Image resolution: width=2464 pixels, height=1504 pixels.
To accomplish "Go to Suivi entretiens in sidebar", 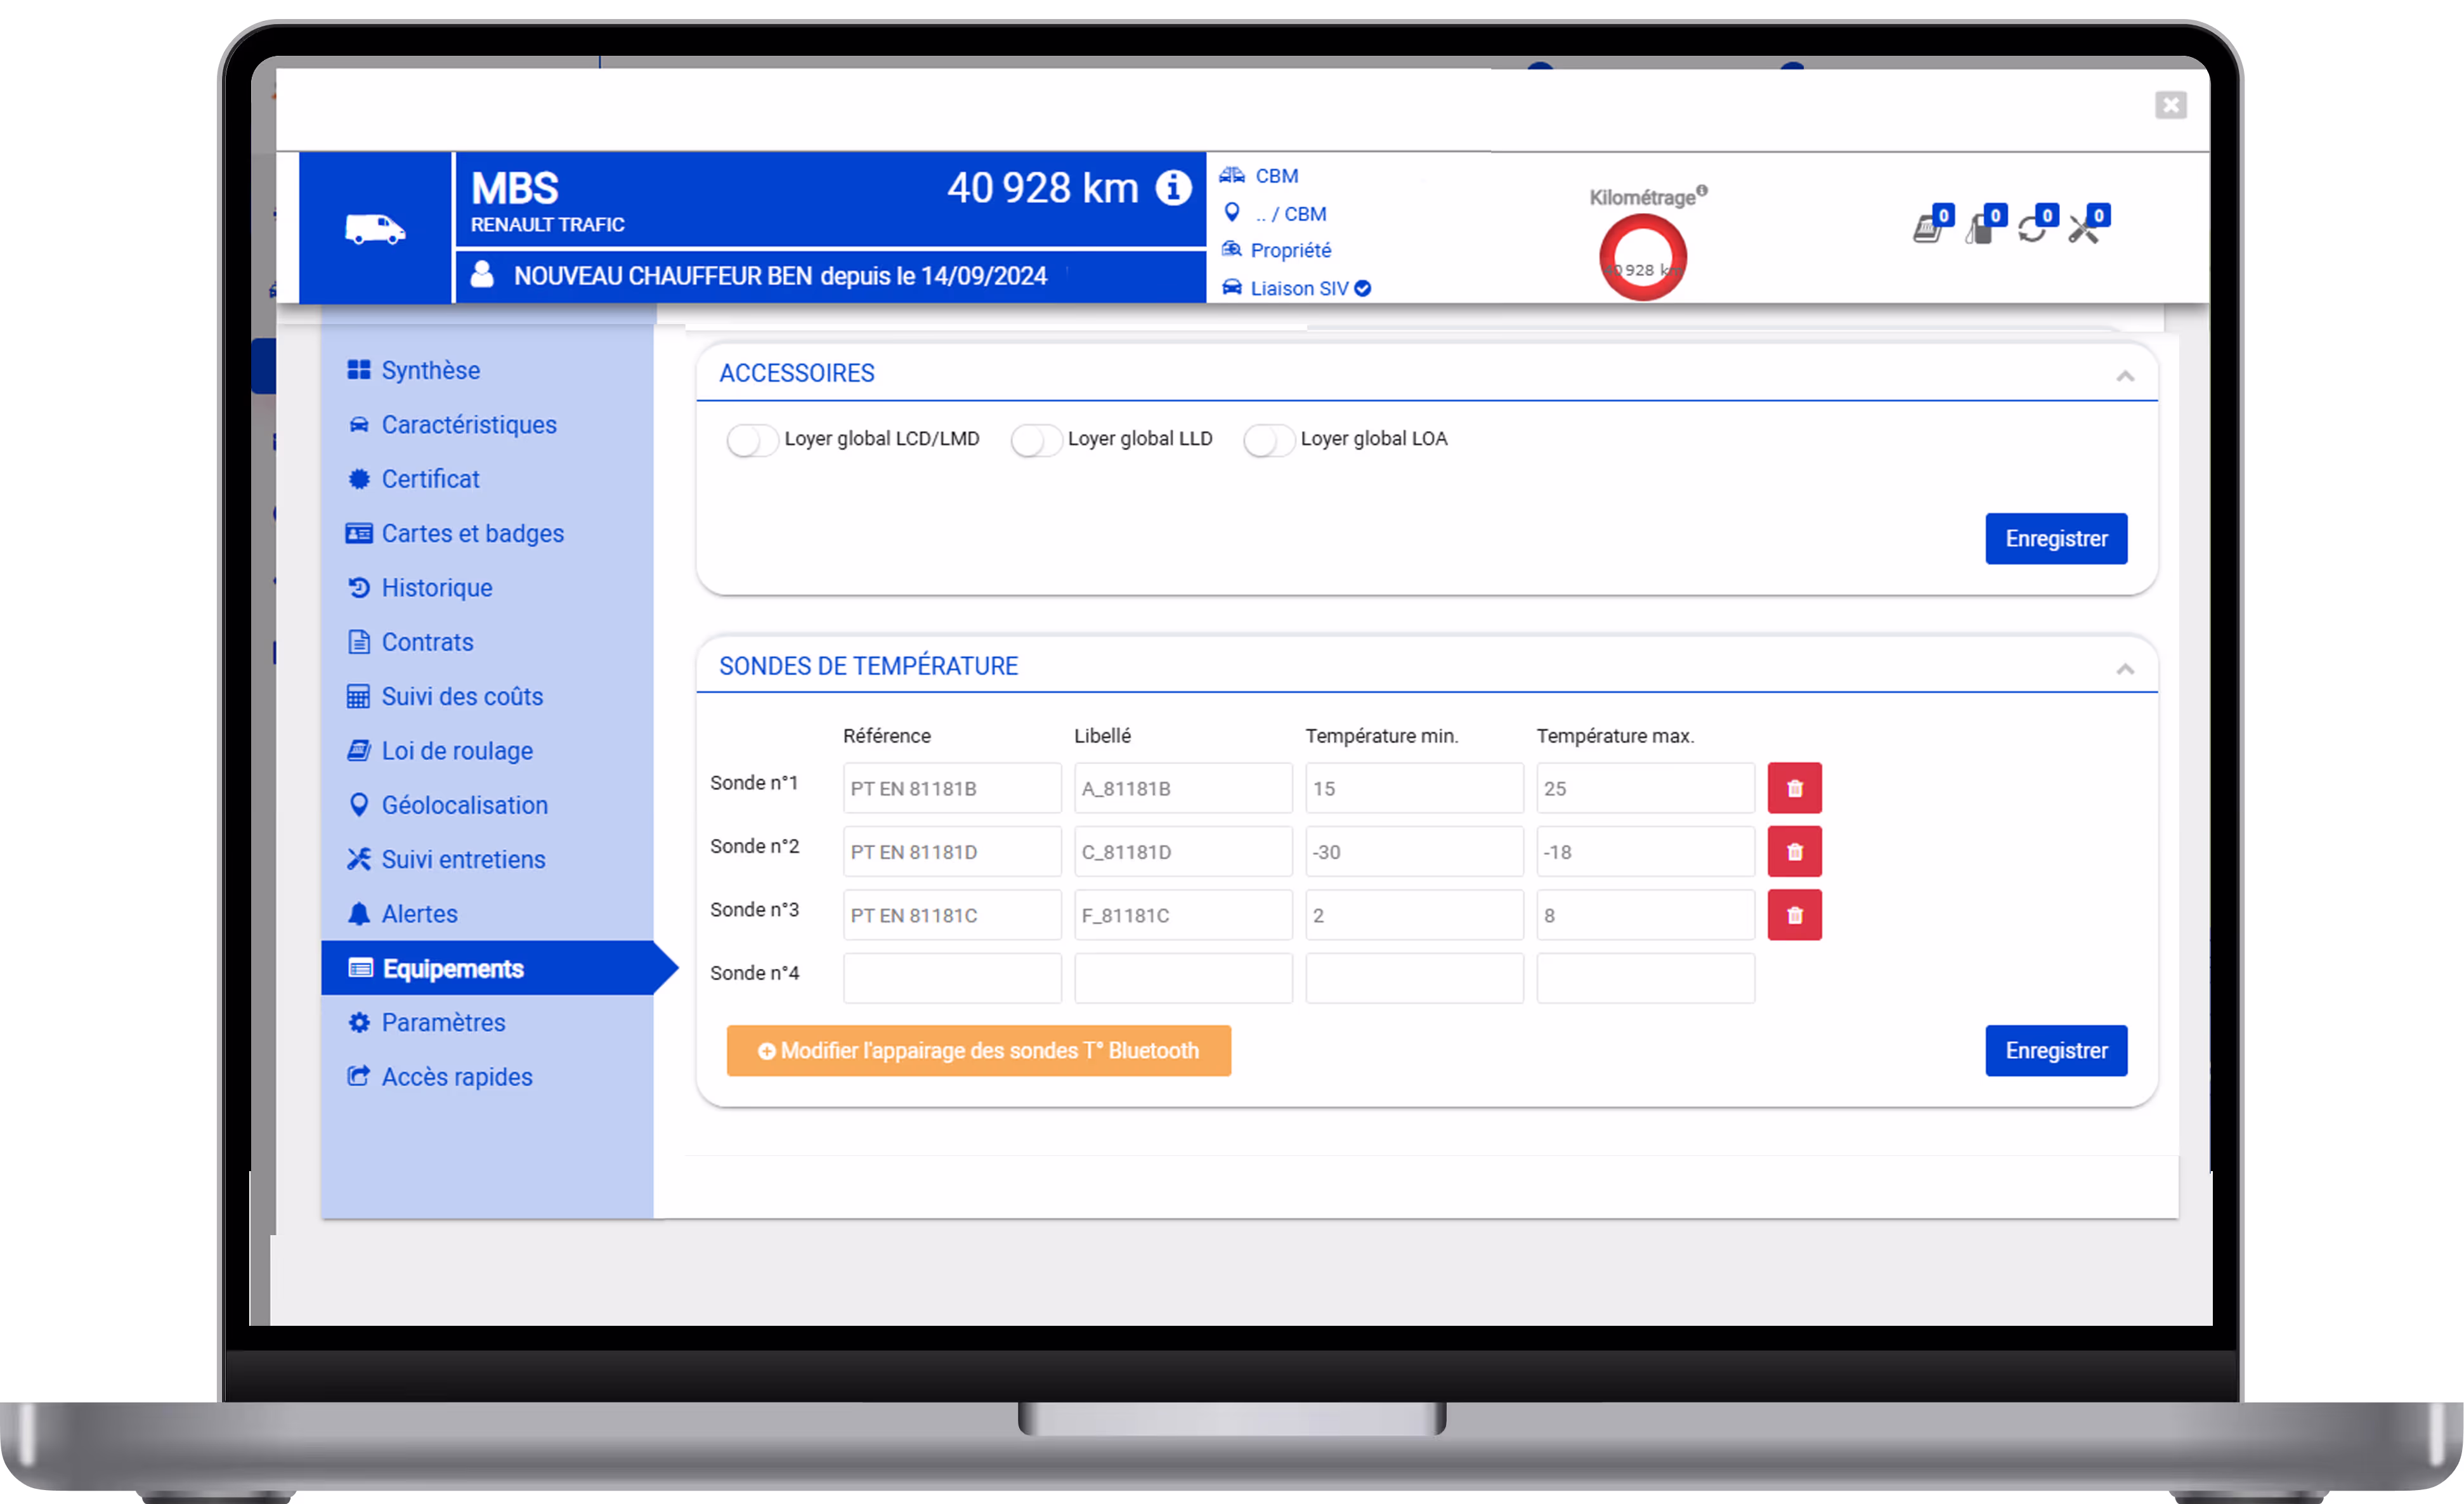I will tap(463, 859).
